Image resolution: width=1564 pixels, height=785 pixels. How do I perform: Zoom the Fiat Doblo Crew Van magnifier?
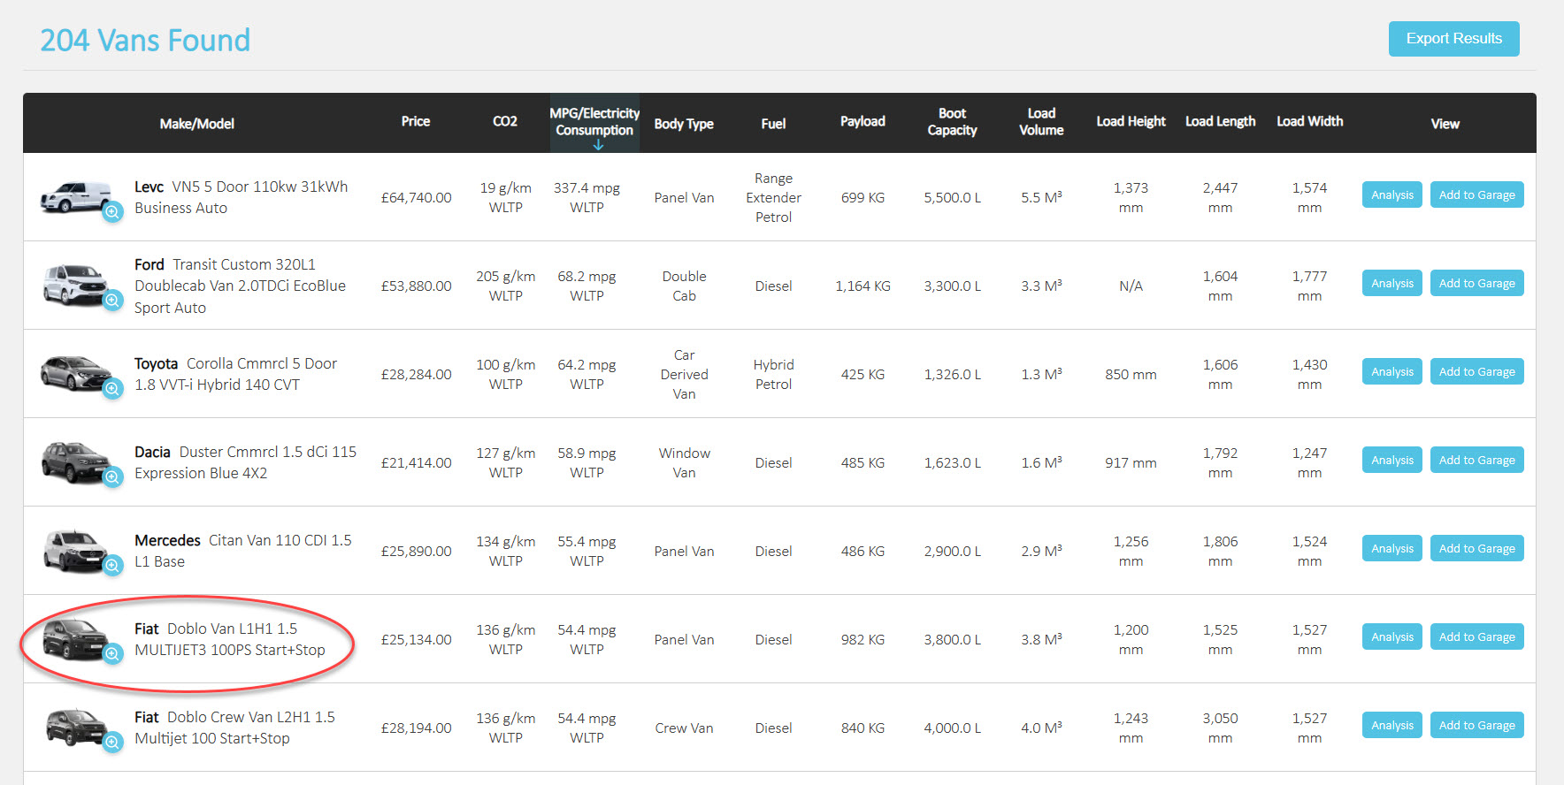point(112,742)
